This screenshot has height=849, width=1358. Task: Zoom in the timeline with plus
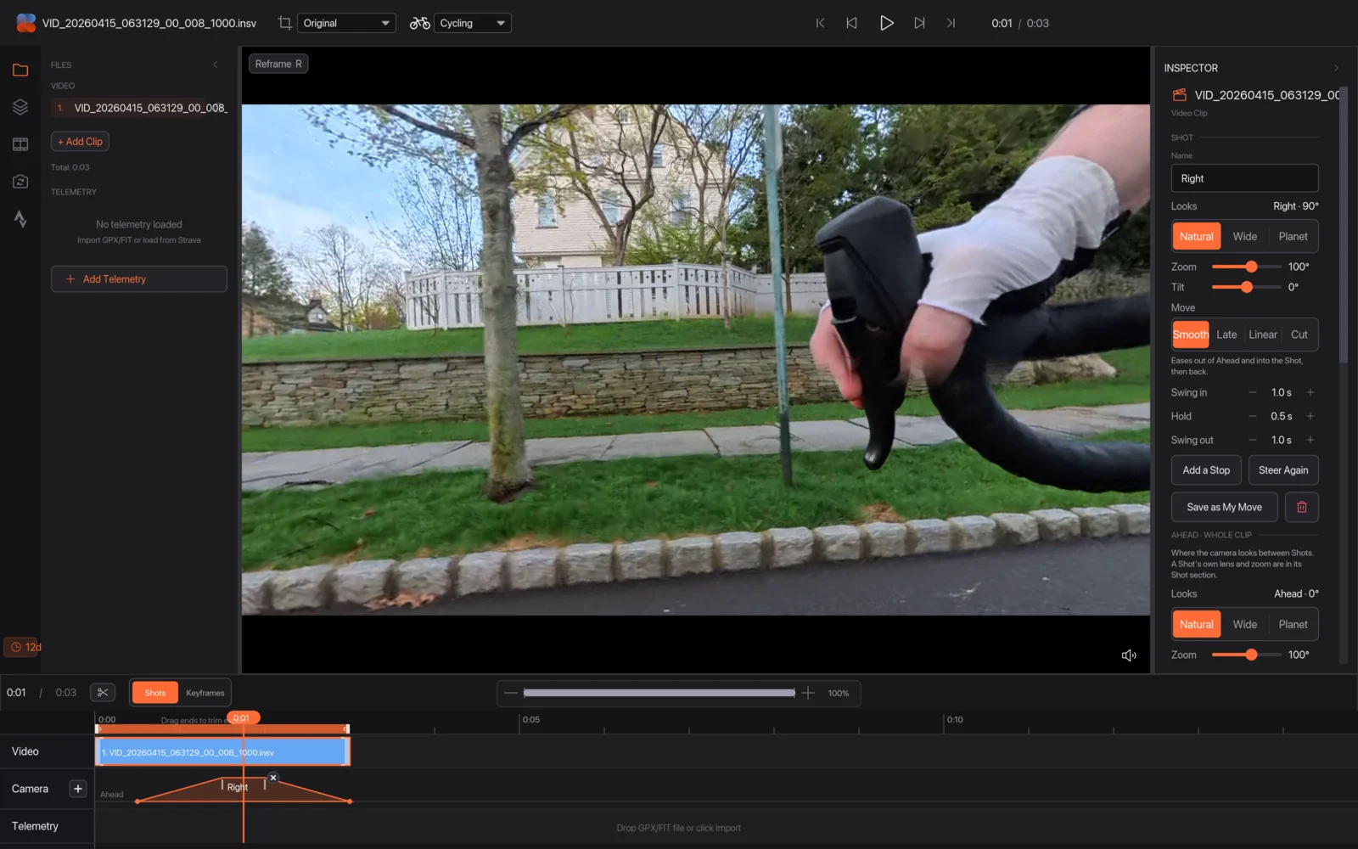[x=808, y=693]
